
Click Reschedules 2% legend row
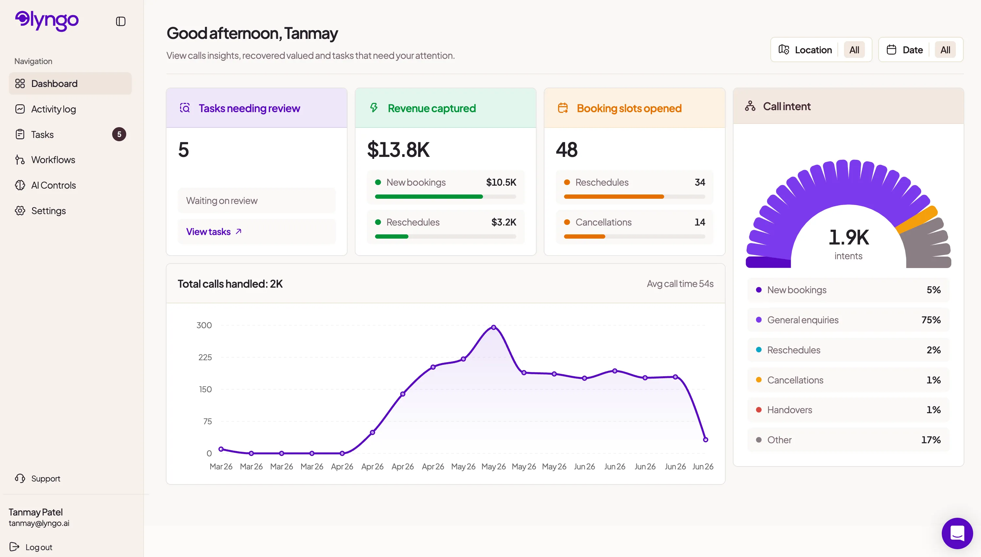[848, 350]
